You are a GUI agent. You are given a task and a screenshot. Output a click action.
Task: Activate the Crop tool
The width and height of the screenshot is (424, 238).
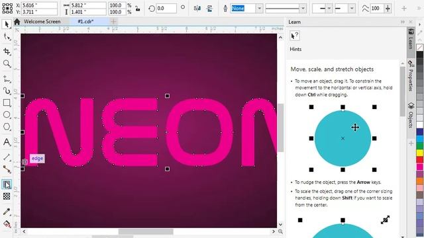(7, 52)
